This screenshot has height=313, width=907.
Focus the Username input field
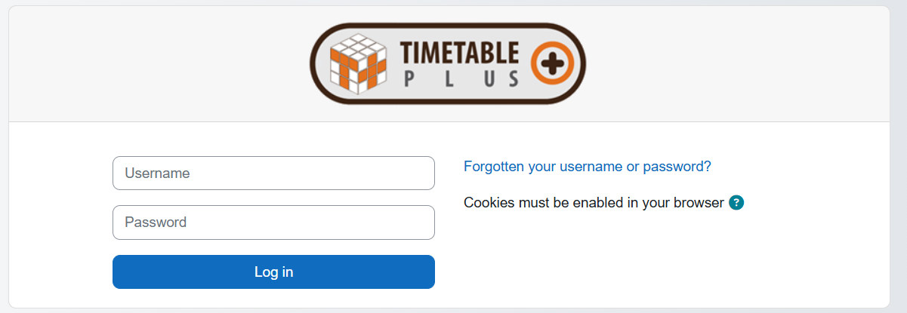tap(273, 173)
